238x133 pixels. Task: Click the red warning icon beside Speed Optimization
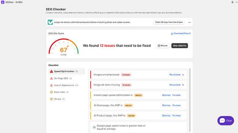(51, 71)
